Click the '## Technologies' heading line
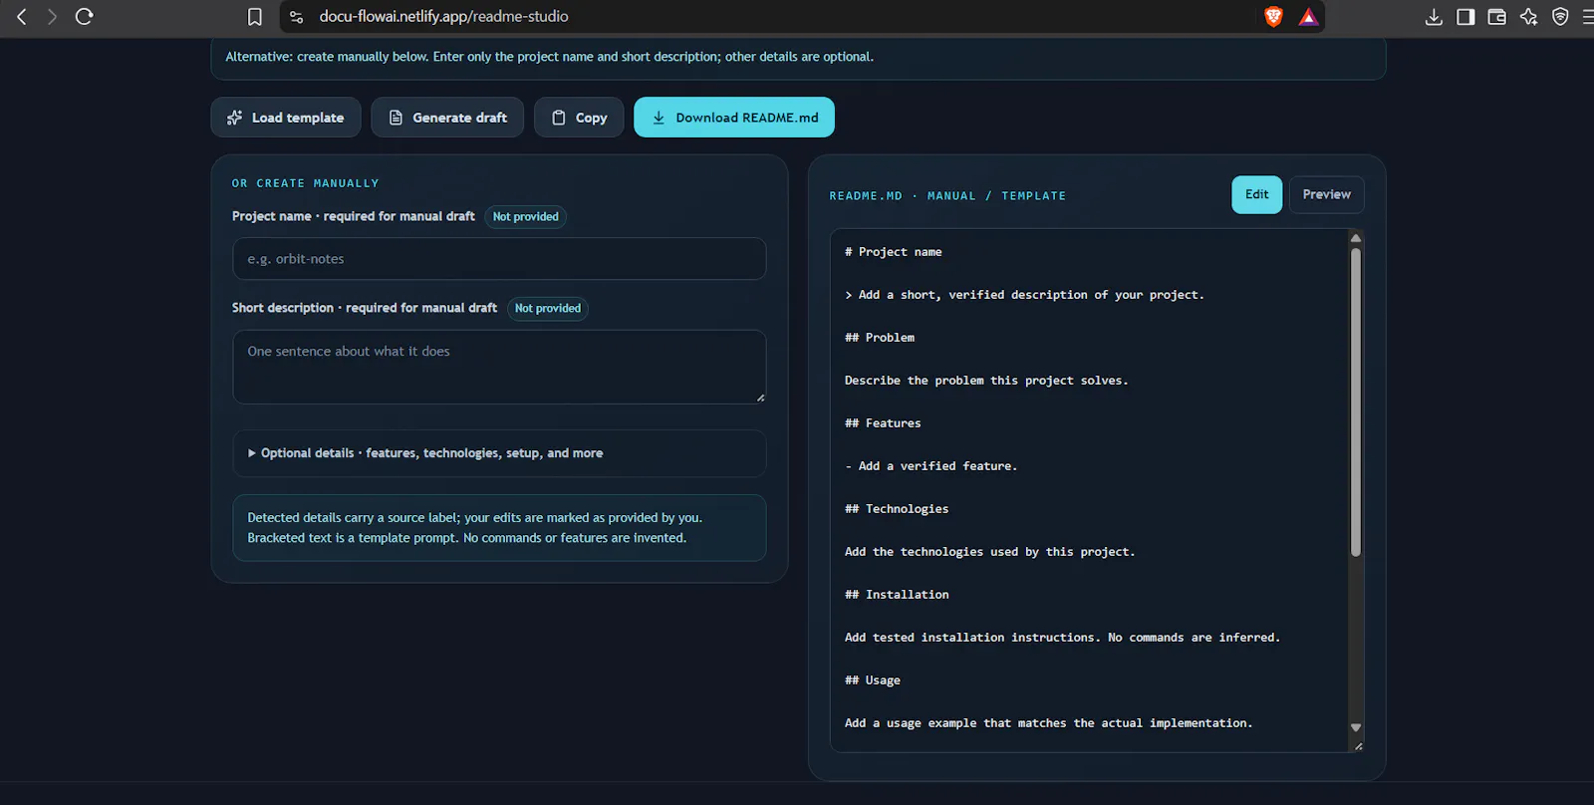Viewport: 1594px width, 805px height. click(897, 509)
